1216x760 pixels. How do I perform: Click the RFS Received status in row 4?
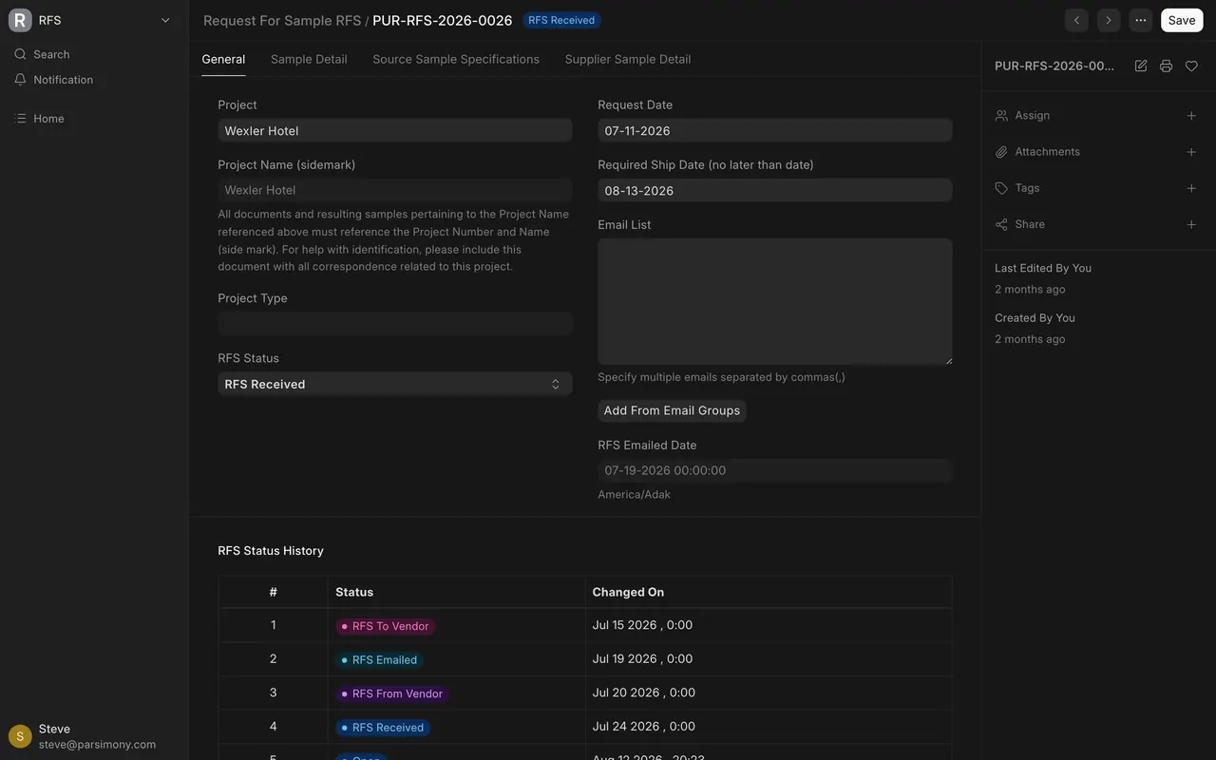pyautogui.click(x=382, y=728)
